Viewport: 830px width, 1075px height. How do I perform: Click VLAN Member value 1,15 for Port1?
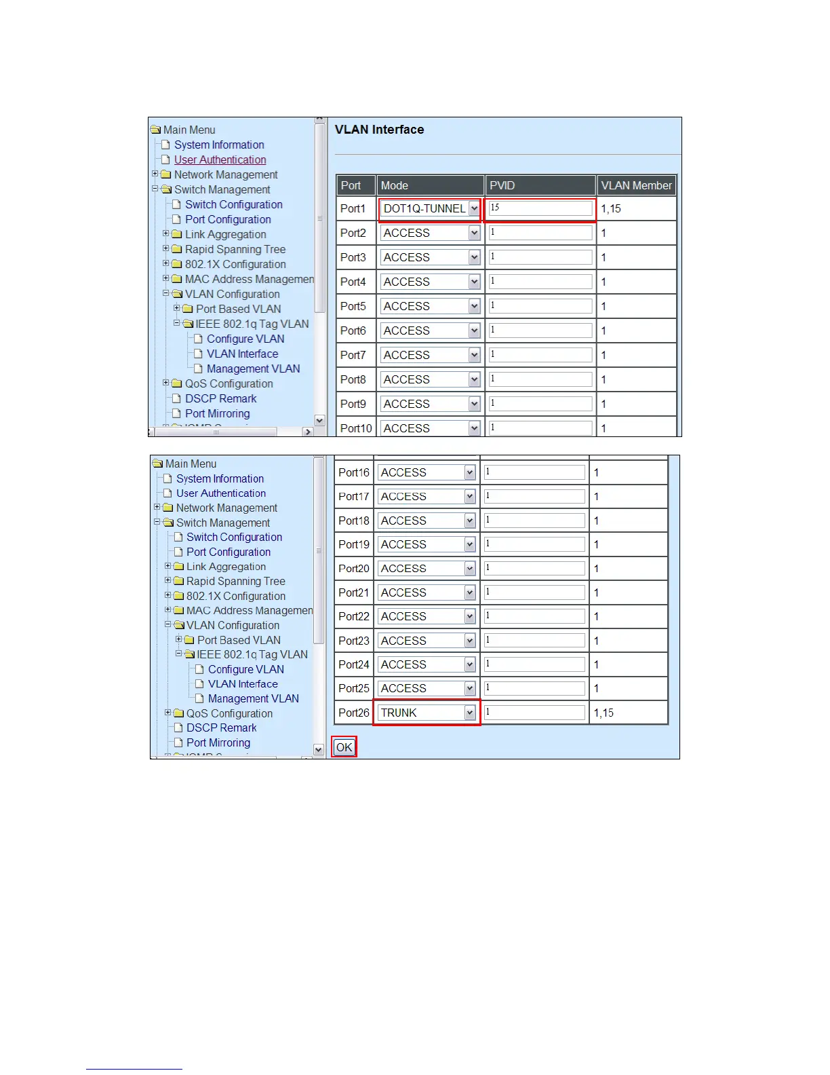pos(611,209)
